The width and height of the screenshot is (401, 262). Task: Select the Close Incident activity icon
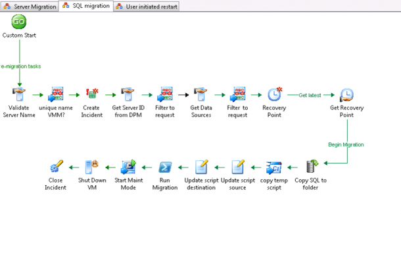[57, 166]
